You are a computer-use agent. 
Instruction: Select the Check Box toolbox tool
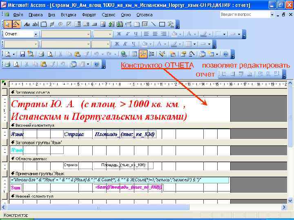69,24
